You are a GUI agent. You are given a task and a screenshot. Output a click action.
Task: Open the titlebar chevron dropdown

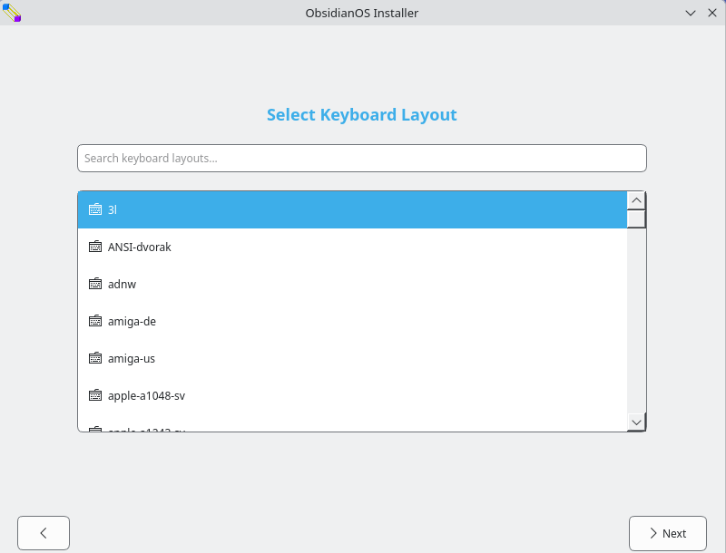[x=692, y=13]
